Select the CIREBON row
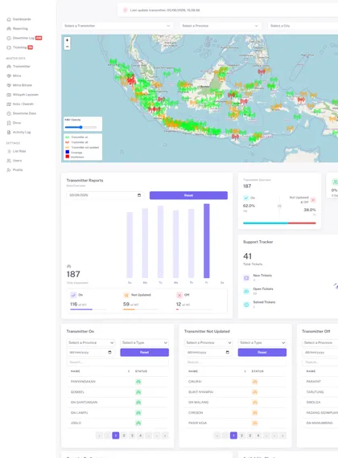The width and height of the screenshot is (338, 458). [235, 413]
